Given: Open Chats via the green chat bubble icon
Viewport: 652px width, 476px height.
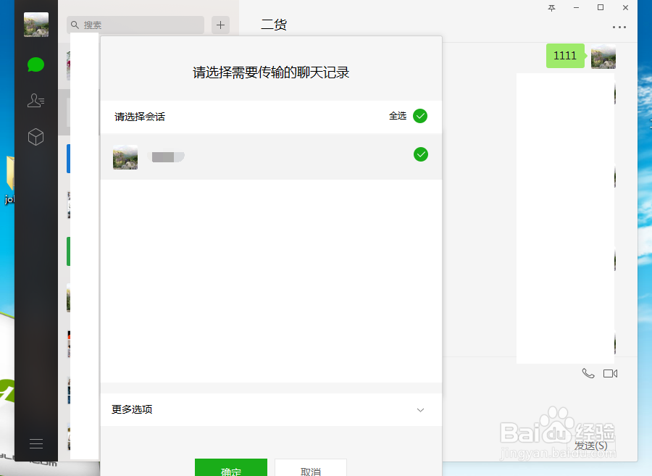Looking at the screenshot, I should pyautogui.click(x=35, y=64).
